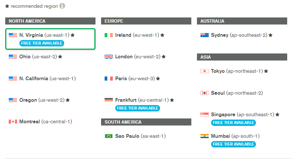Click the Irish flag icon
301x163 pixels.
click(x=109, y=35)
